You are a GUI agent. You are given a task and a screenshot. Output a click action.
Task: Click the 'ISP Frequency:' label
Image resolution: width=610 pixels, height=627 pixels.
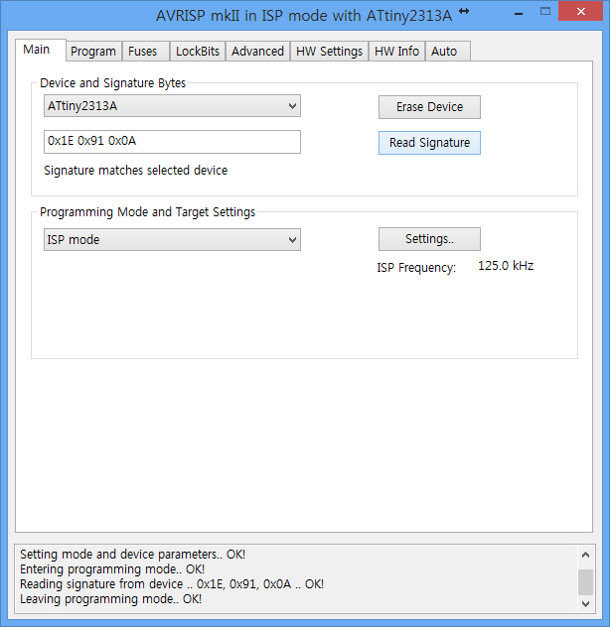pyautogui.click(x=416, y=267)
